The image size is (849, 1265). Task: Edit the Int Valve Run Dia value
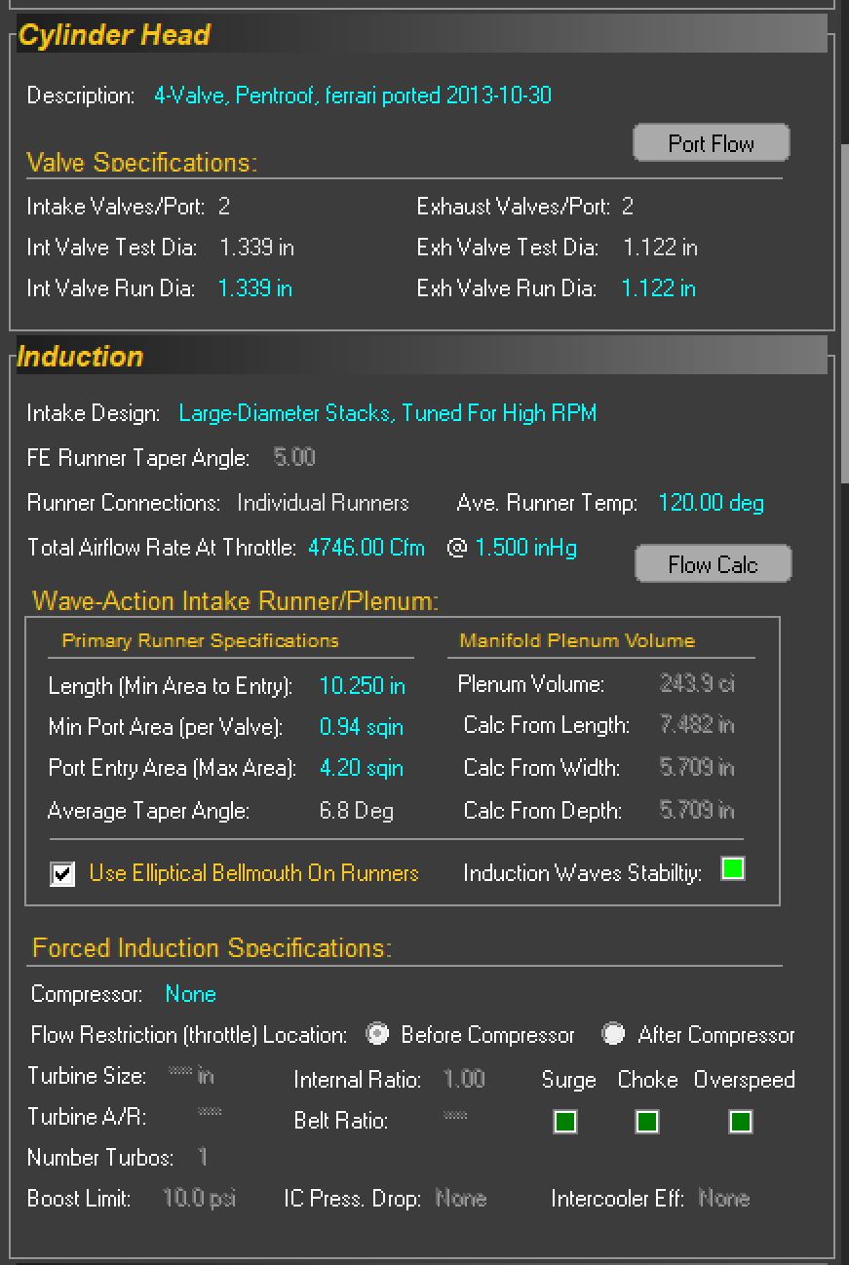(254, 288)
